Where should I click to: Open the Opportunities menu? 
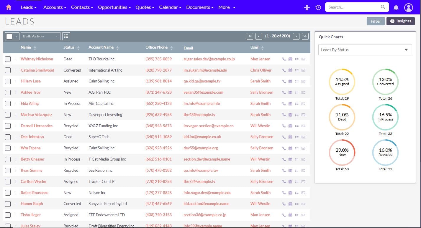114,7
